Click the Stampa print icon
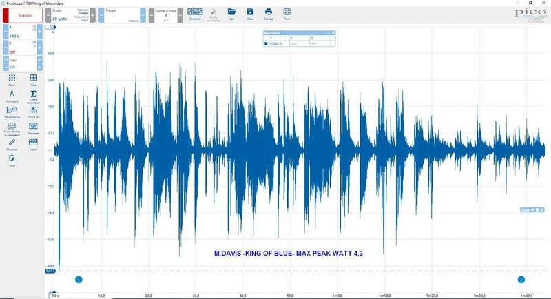The image size is (551, 299). [x=269, y=13]
